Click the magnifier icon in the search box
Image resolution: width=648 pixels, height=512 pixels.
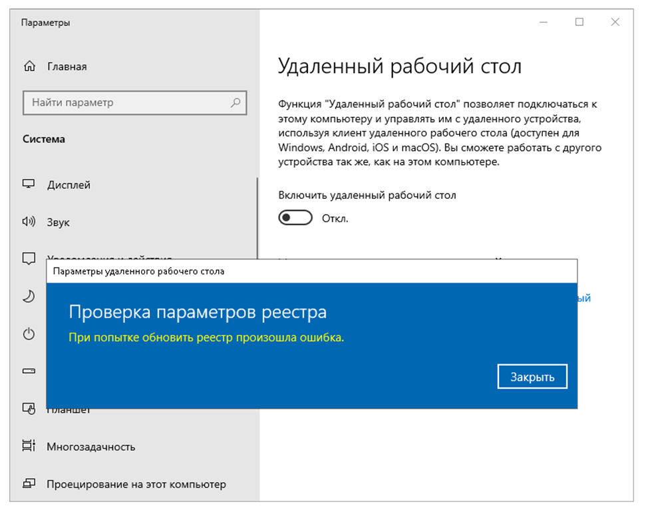235,103
